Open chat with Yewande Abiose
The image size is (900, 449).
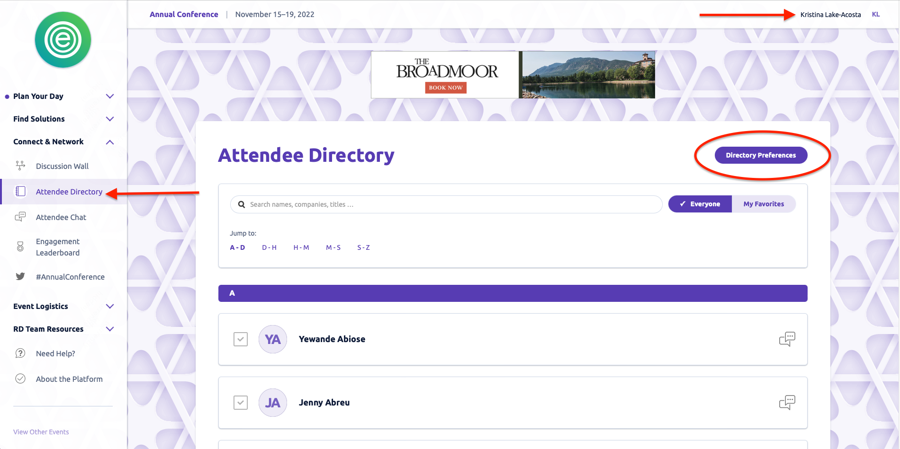coord(787,339)
